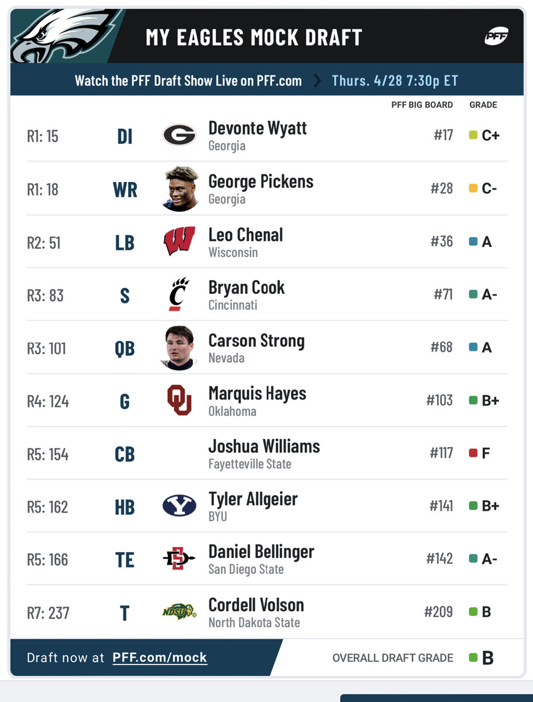Open George Pickens player headshot
Screen dimensions: 533x702
tap(179, 188)
